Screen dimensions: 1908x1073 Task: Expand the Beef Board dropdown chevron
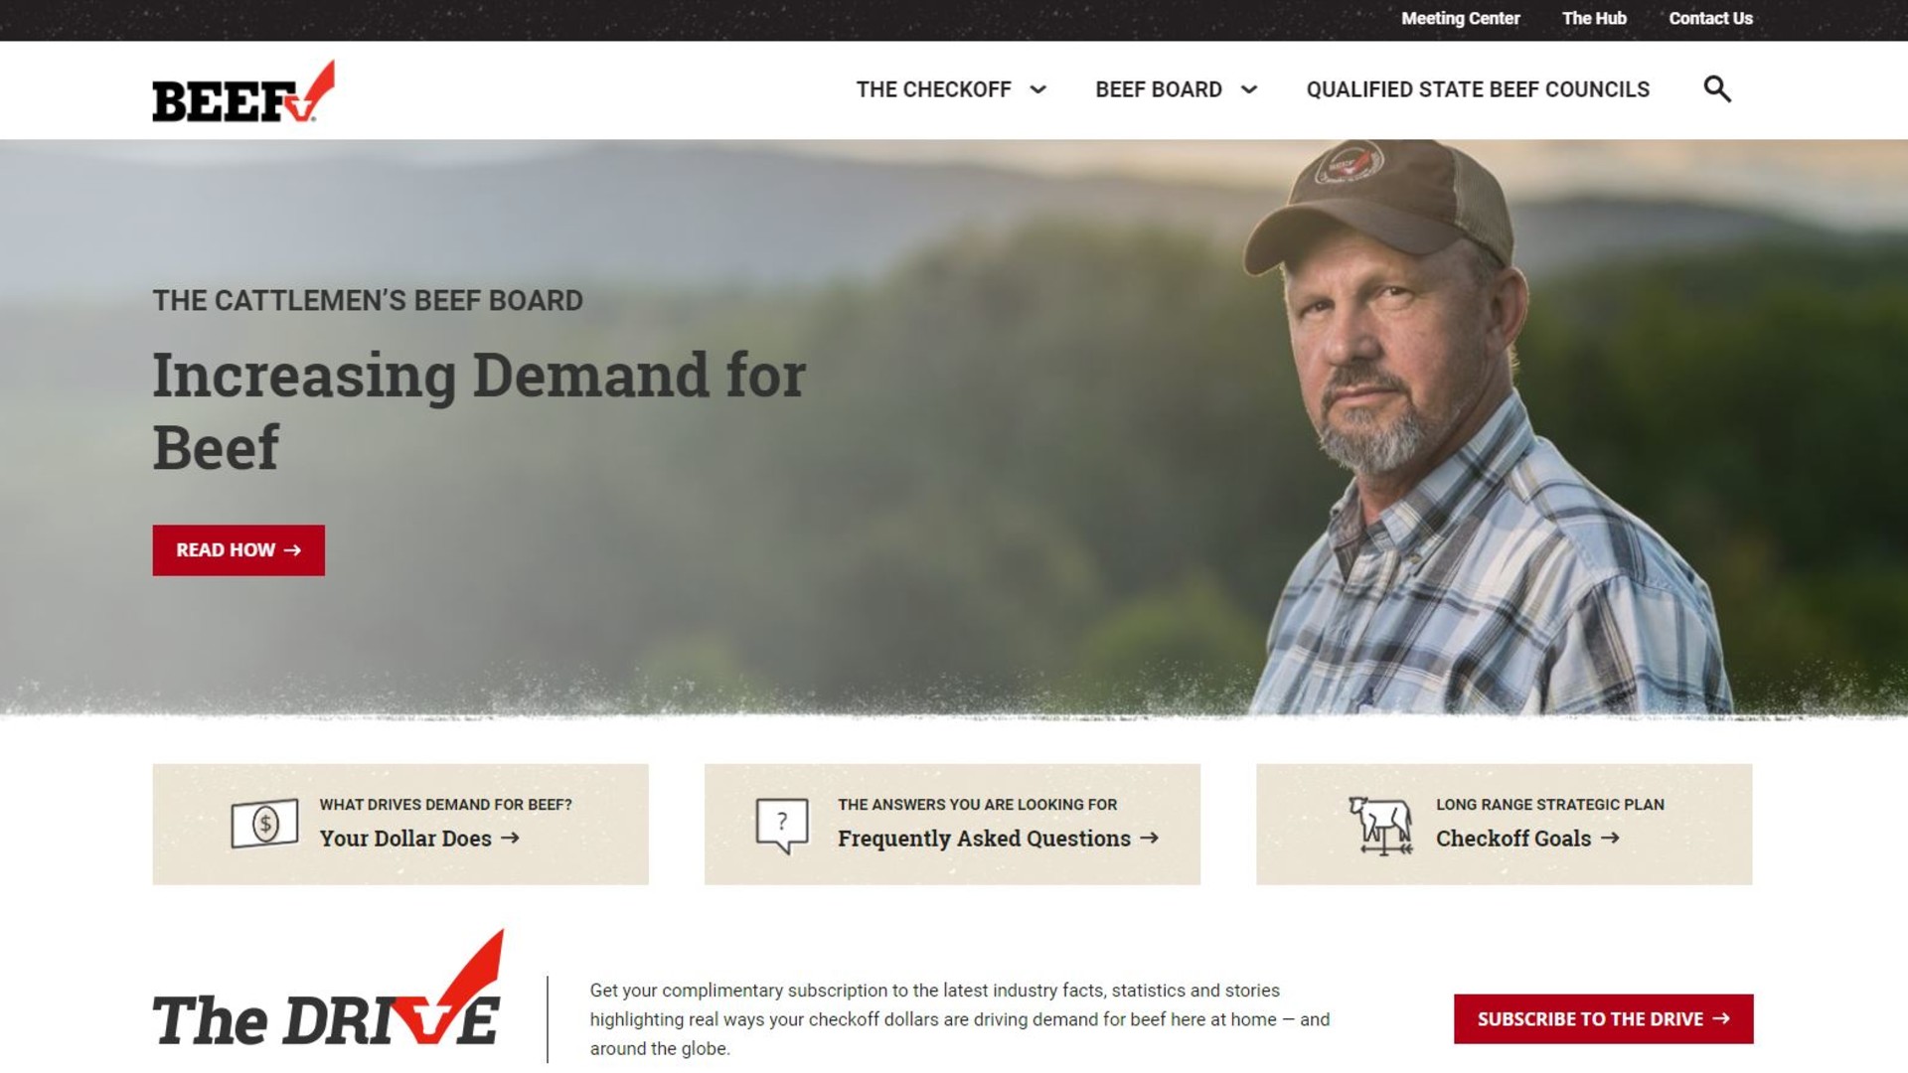(x=1249, y=89)
